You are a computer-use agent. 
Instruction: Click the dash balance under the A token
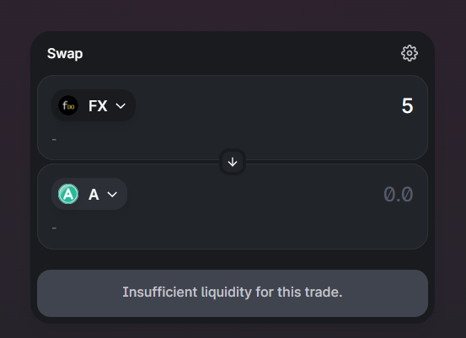[54, 228]
